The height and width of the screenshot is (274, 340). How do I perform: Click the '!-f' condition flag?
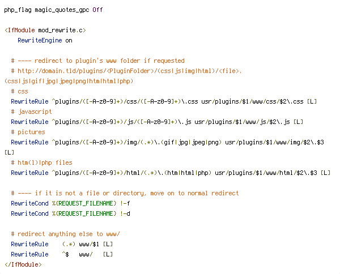pyautogui.click(x=125, y=203)
